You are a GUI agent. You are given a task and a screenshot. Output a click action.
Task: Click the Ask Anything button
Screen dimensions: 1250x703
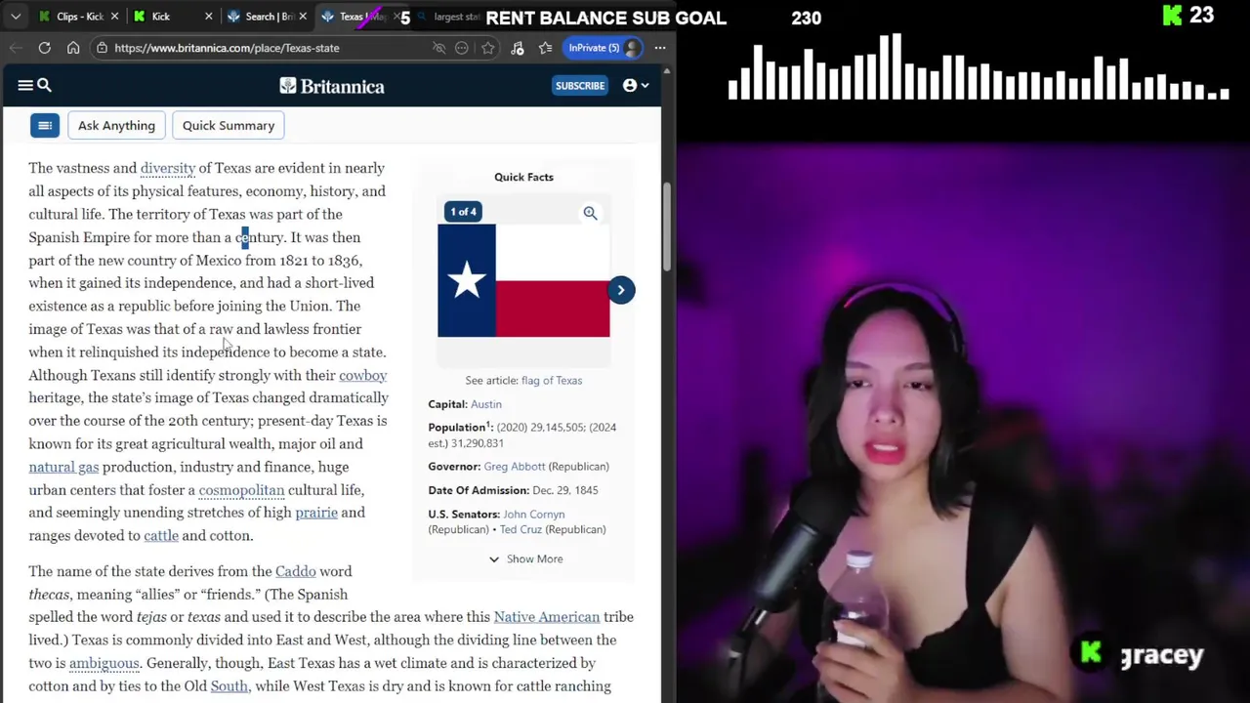point(116,125)
